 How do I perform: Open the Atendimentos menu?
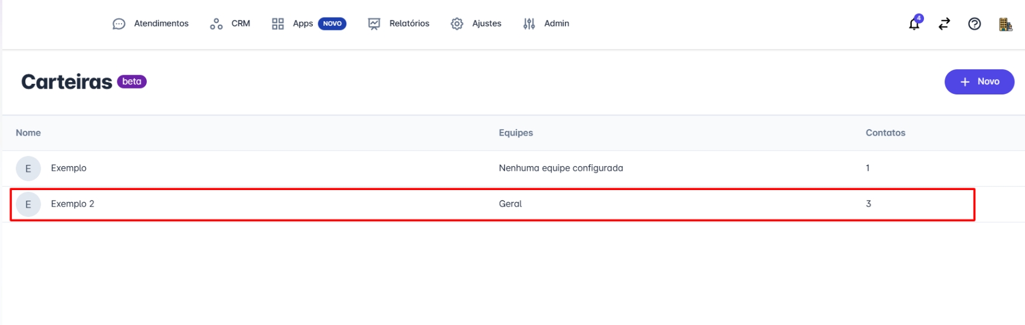tap(161, 23)
